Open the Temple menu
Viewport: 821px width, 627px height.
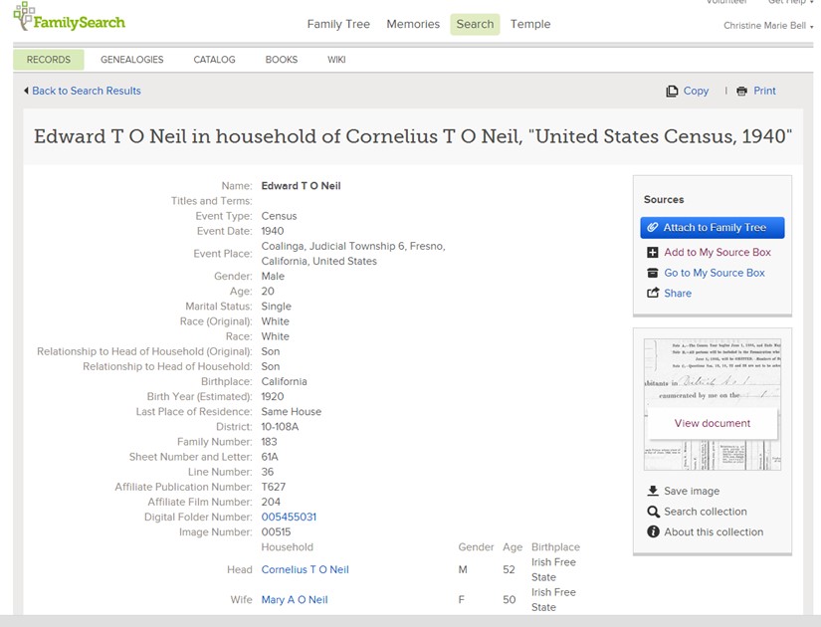click(x=530, y=24)
